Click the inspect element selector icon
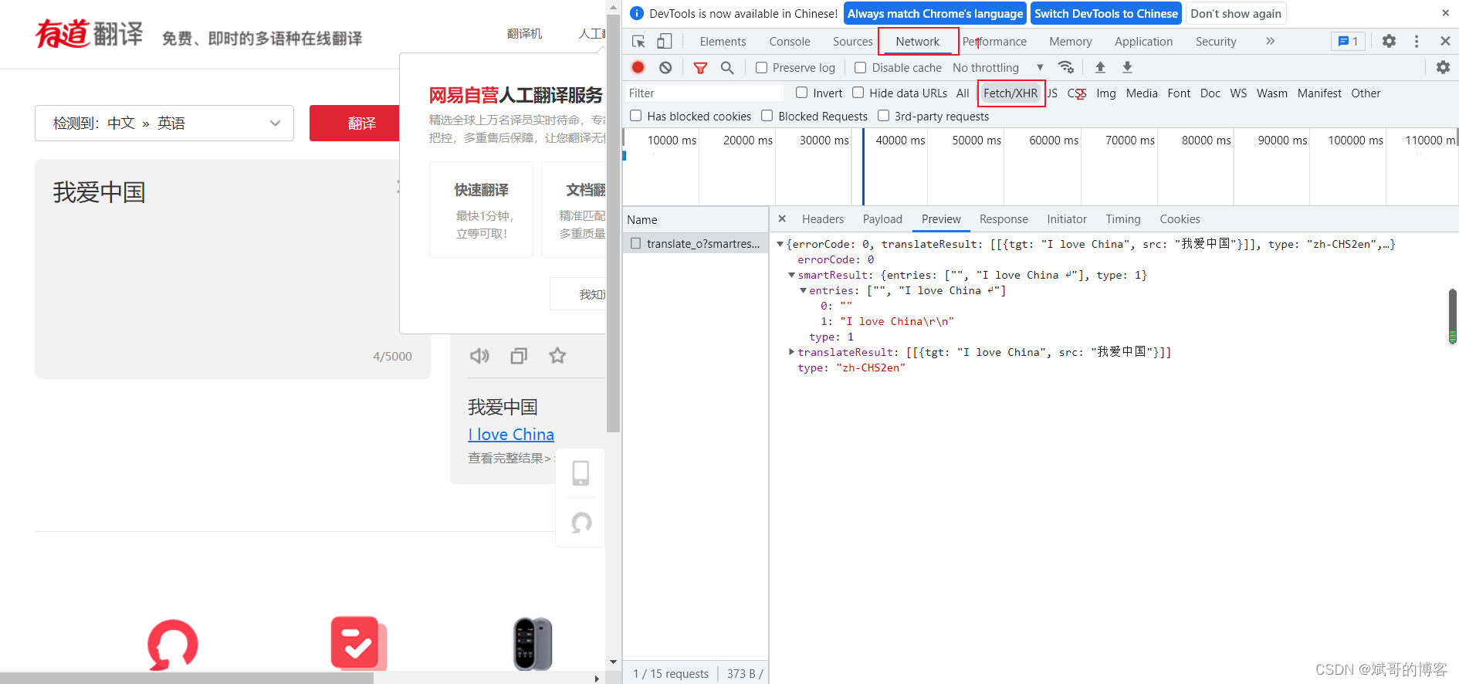This screenshot has height=684, width=1459. (638, 42)
